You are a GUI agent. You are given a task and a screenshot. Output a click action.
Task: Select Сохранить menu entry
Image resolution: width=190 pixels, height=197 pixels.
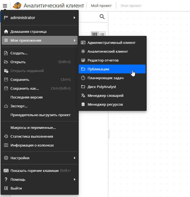coord(39,79)
